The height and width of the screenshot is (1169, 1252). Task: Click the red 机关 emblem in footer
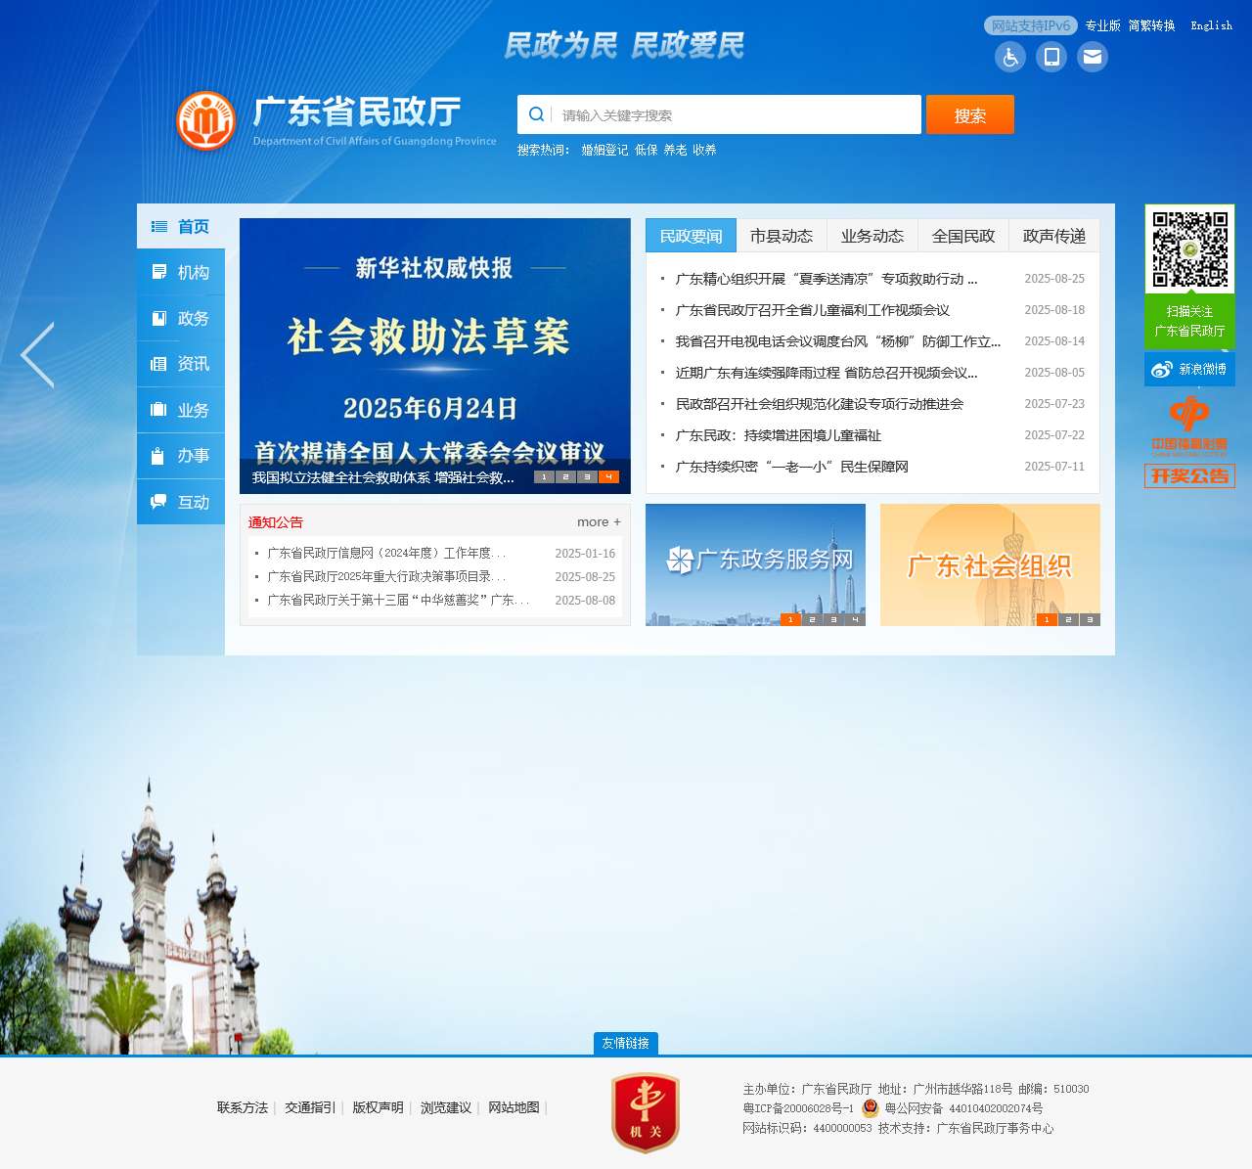[646, 1112]
